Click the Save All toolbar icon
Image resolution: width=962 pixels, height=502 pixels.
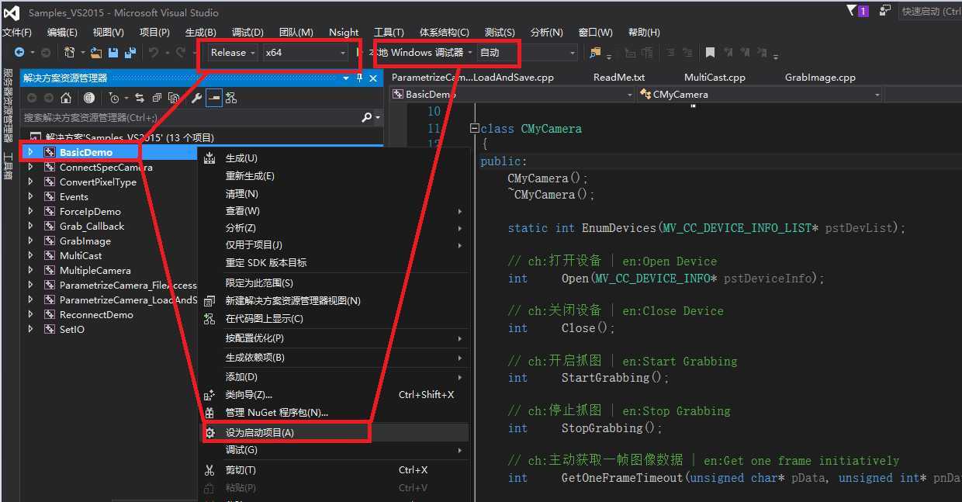(x=130, y=53)
